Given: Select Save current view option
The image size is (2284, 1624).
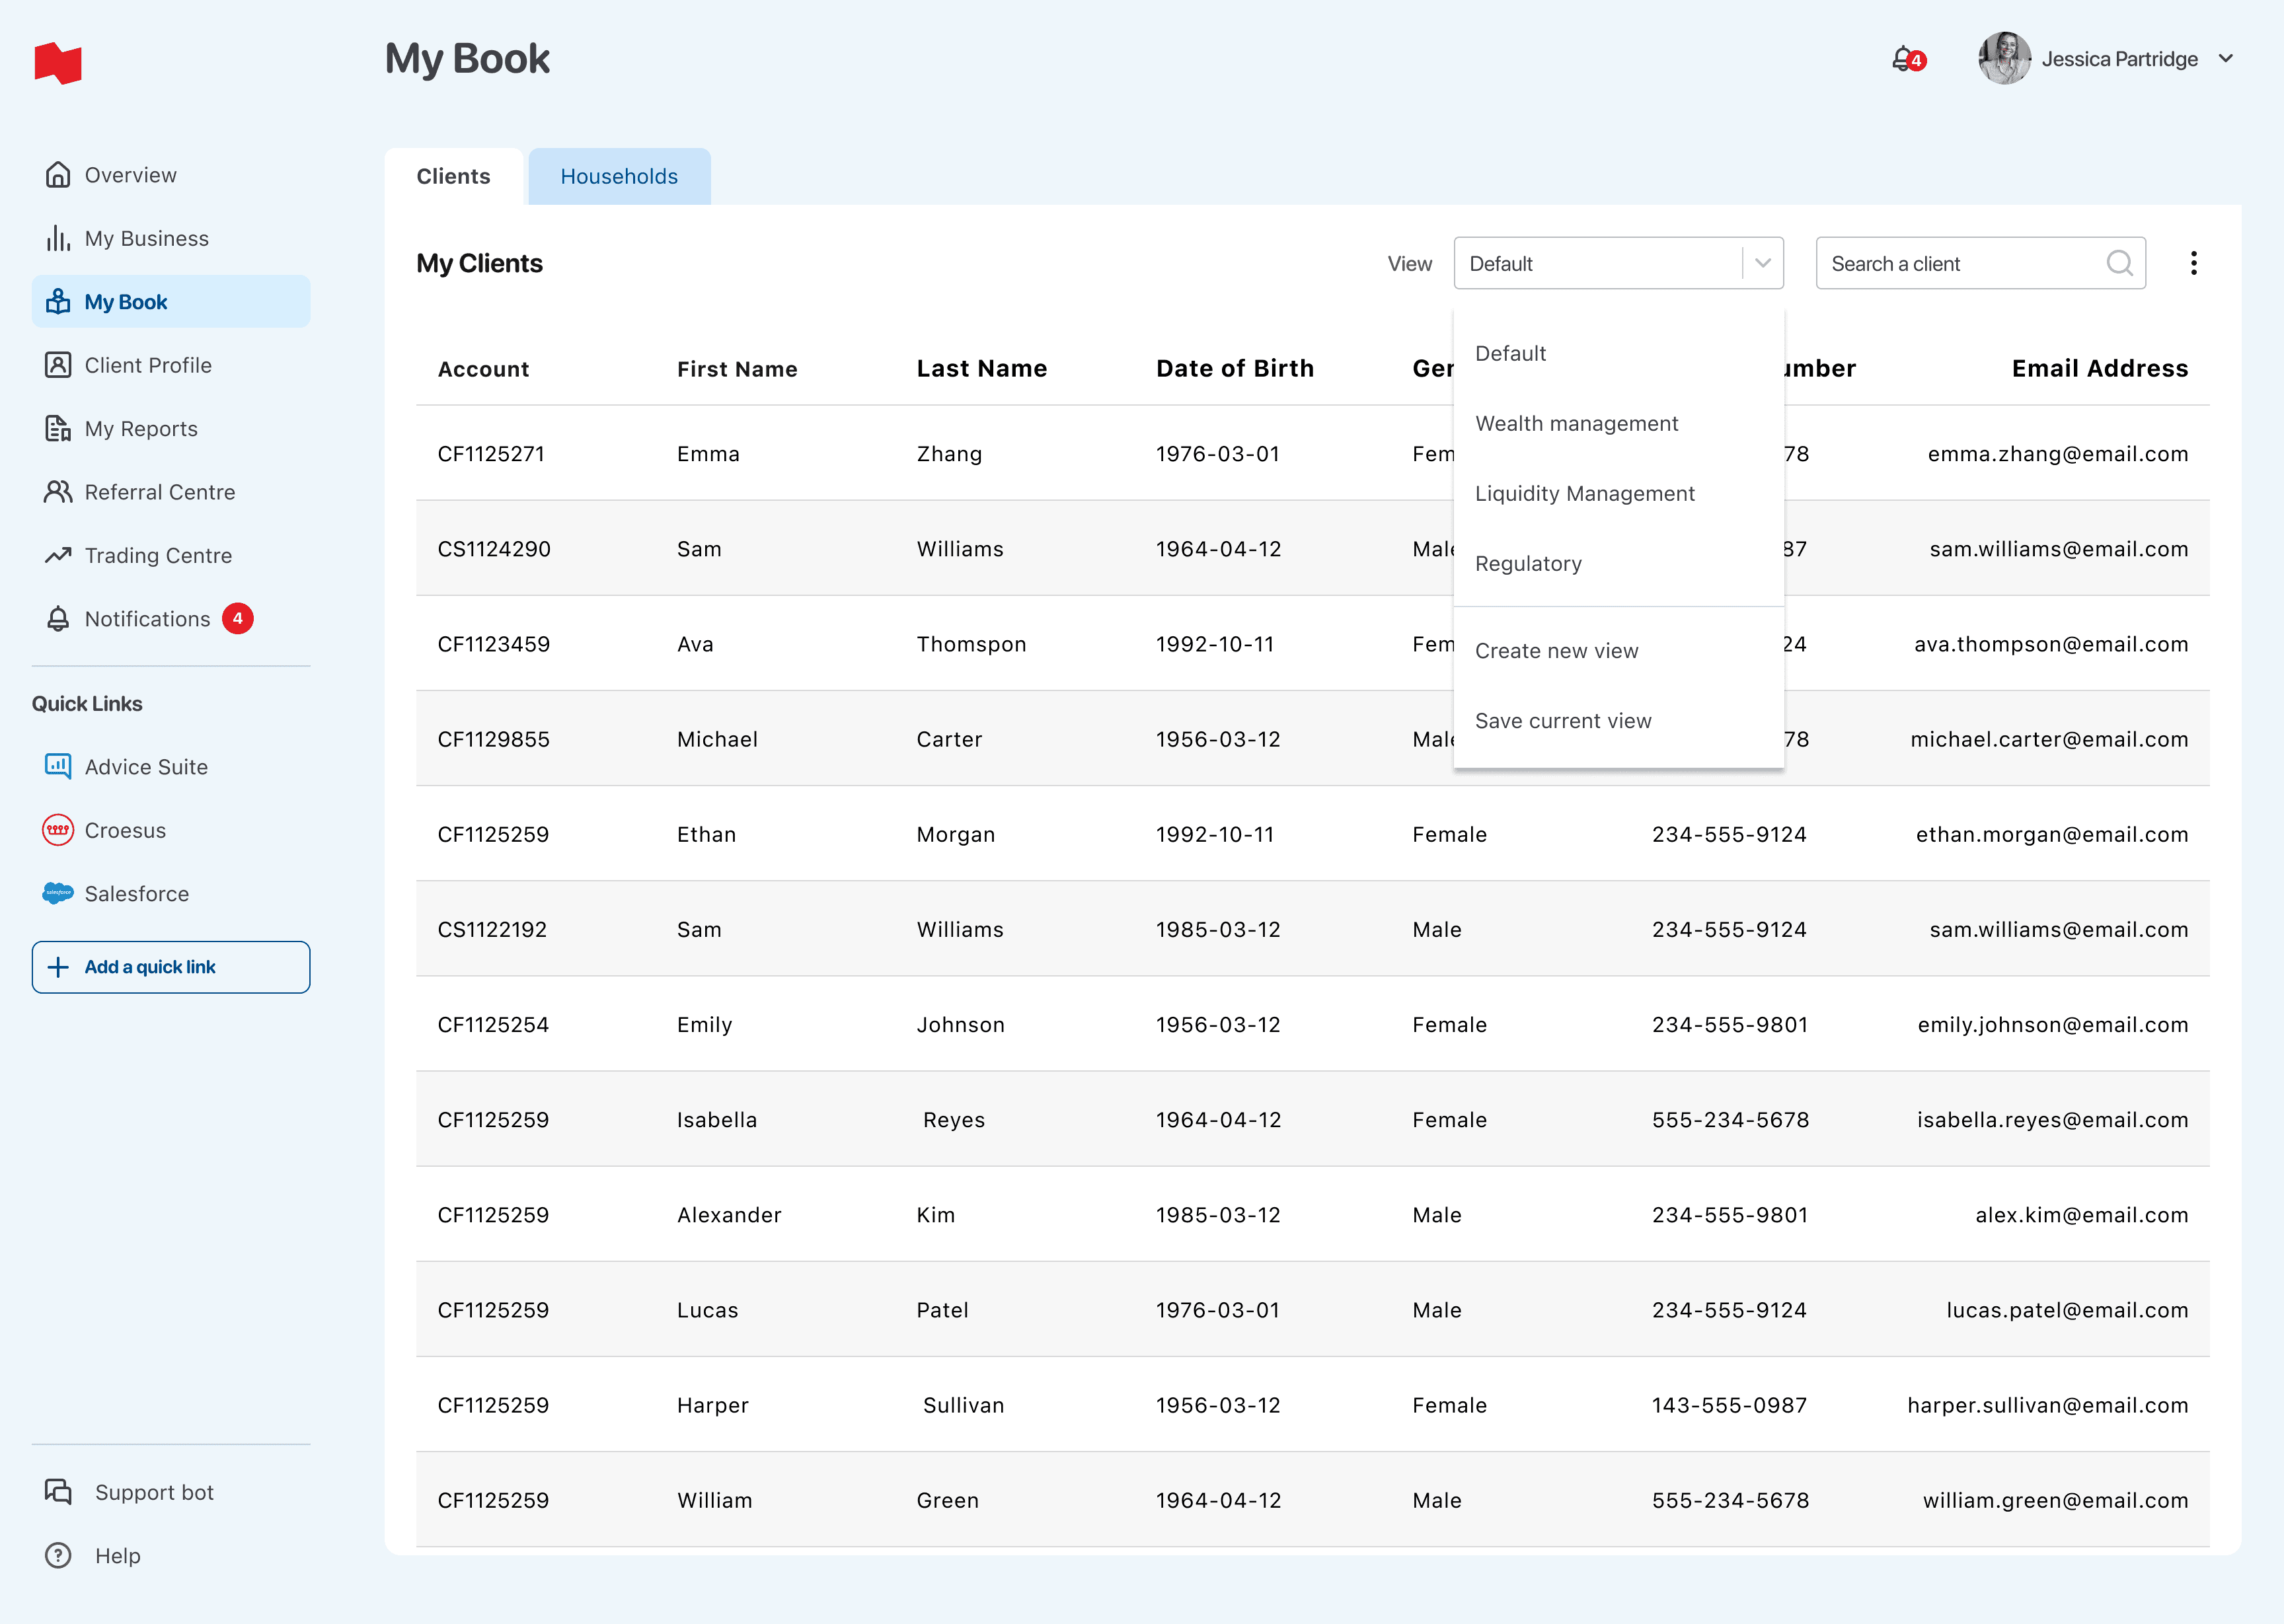Looking at the screenshot, I should click(x=1563, y=721).
